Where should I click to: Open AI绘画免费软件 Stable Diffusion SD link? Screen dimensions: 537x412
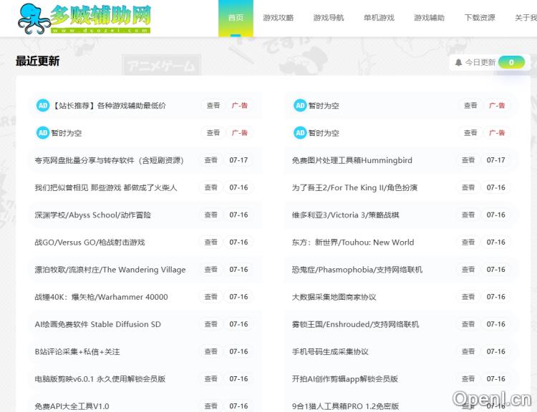(x=97, y=324)
